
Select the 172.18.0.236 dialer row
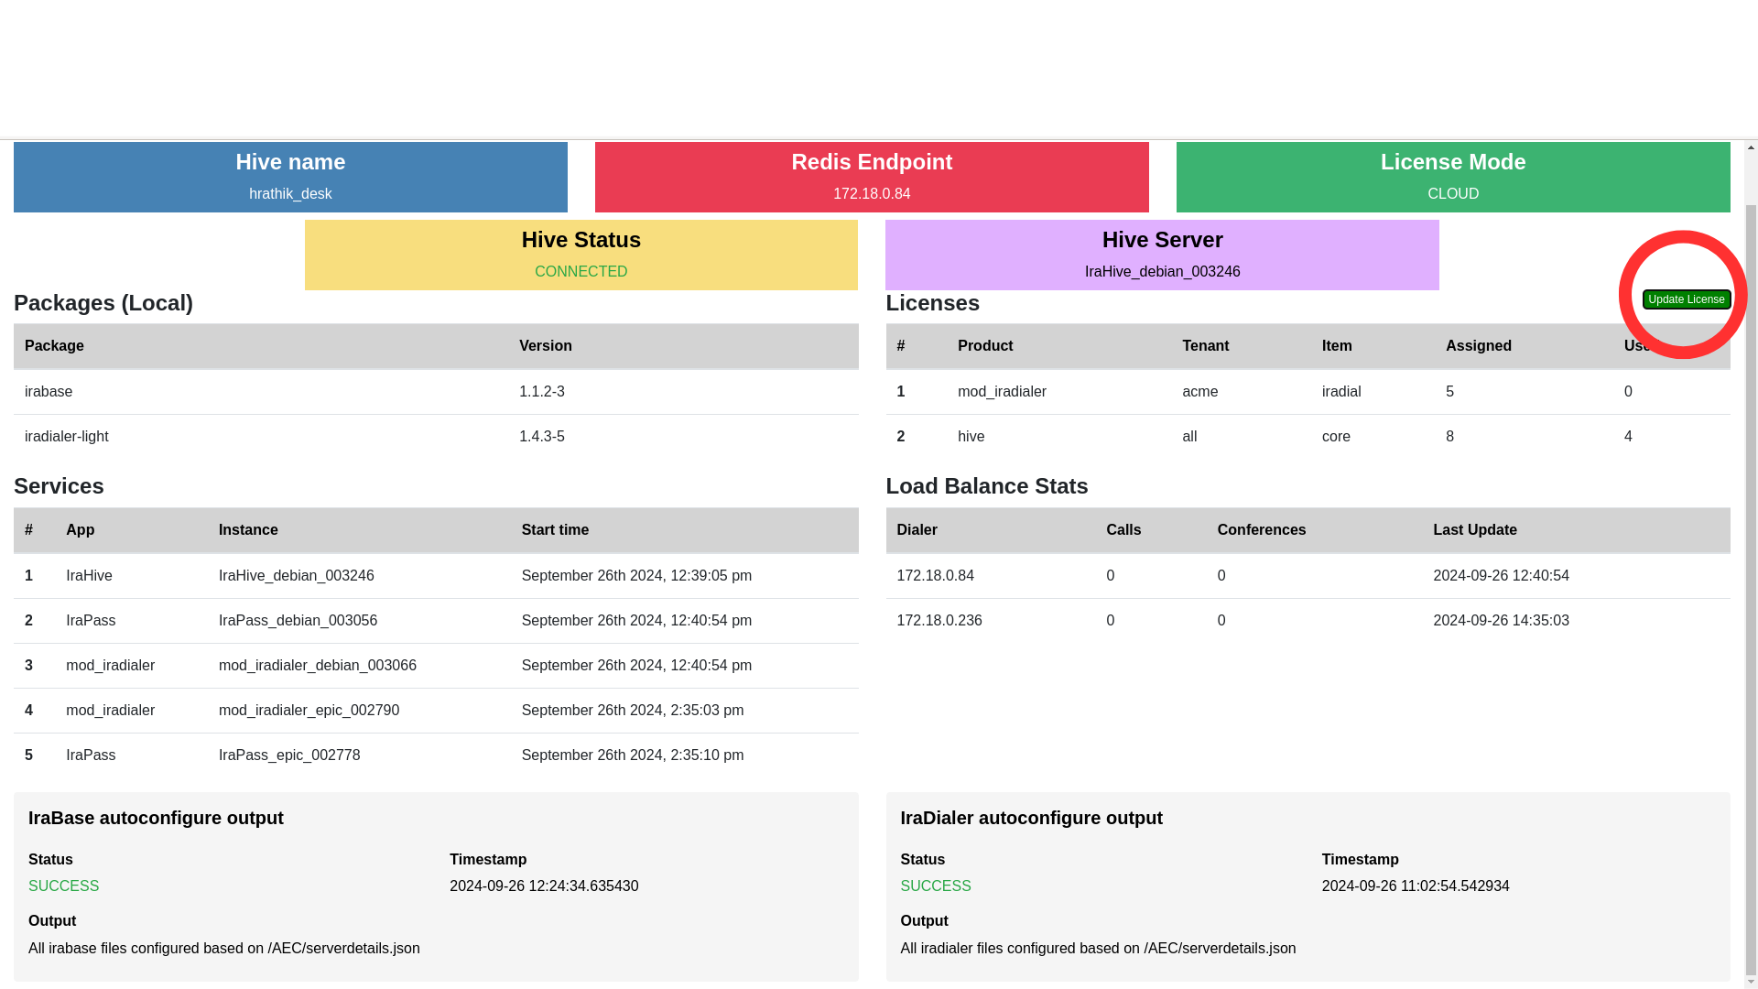tap(1308, 621)
